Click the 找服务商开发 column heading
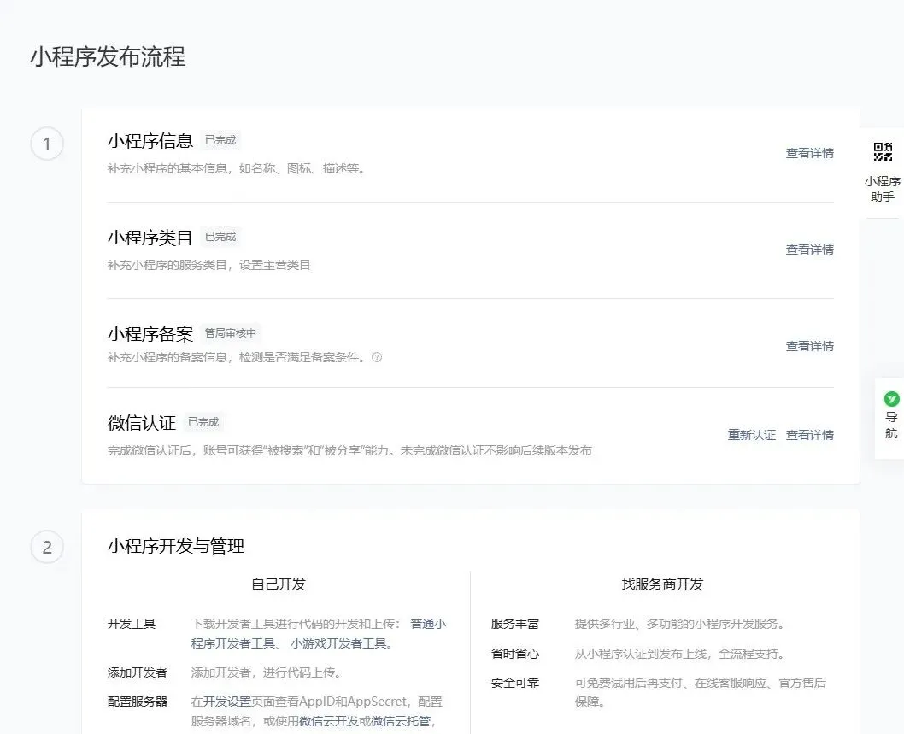This screenshot has height=734, width=904. point(662,584)
